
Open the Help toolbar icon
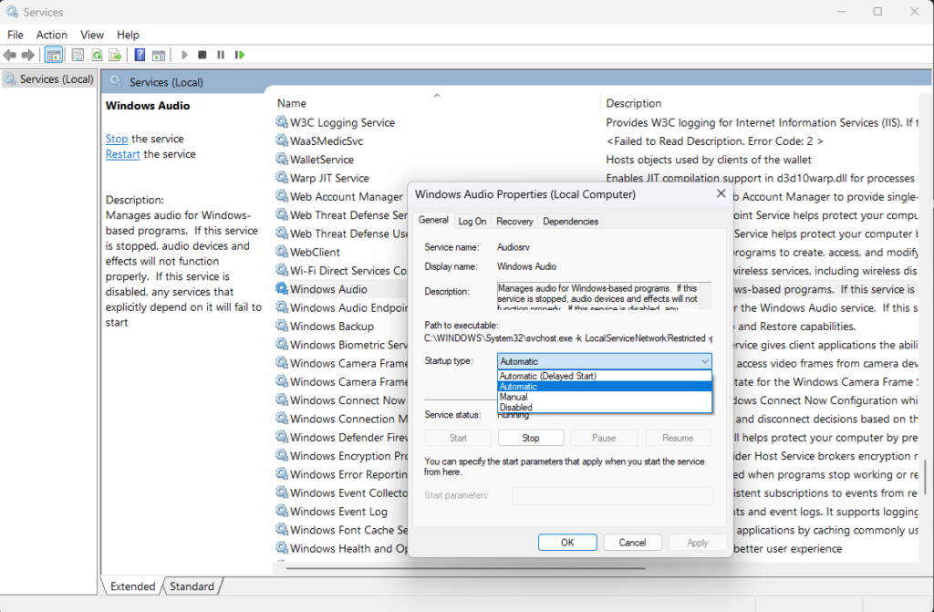tap(140, 55)
